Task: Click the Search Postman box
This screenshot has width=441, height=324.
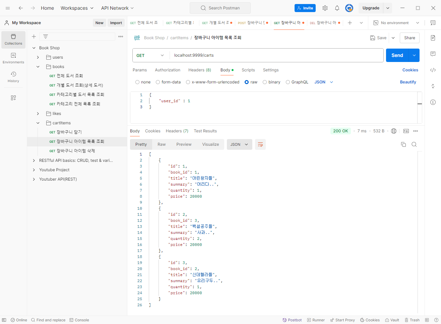Action: coord(220,8)
